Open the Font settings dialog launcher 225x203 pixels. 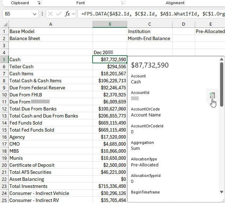pyautogui.click(x=122, y=3)
